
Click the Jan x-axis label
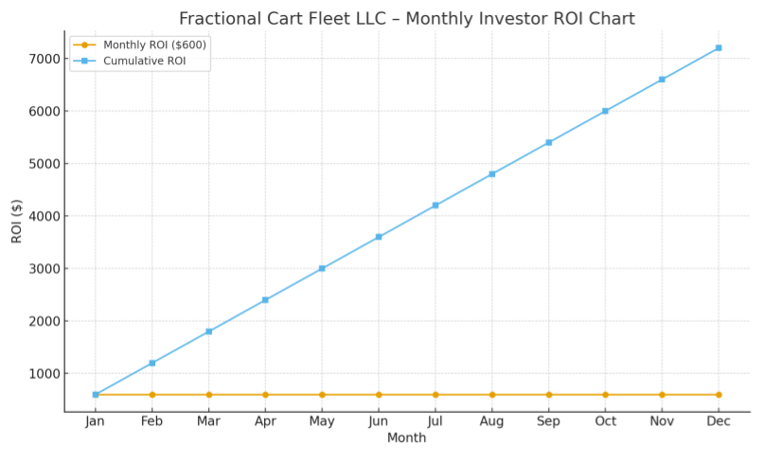(95, 421)
